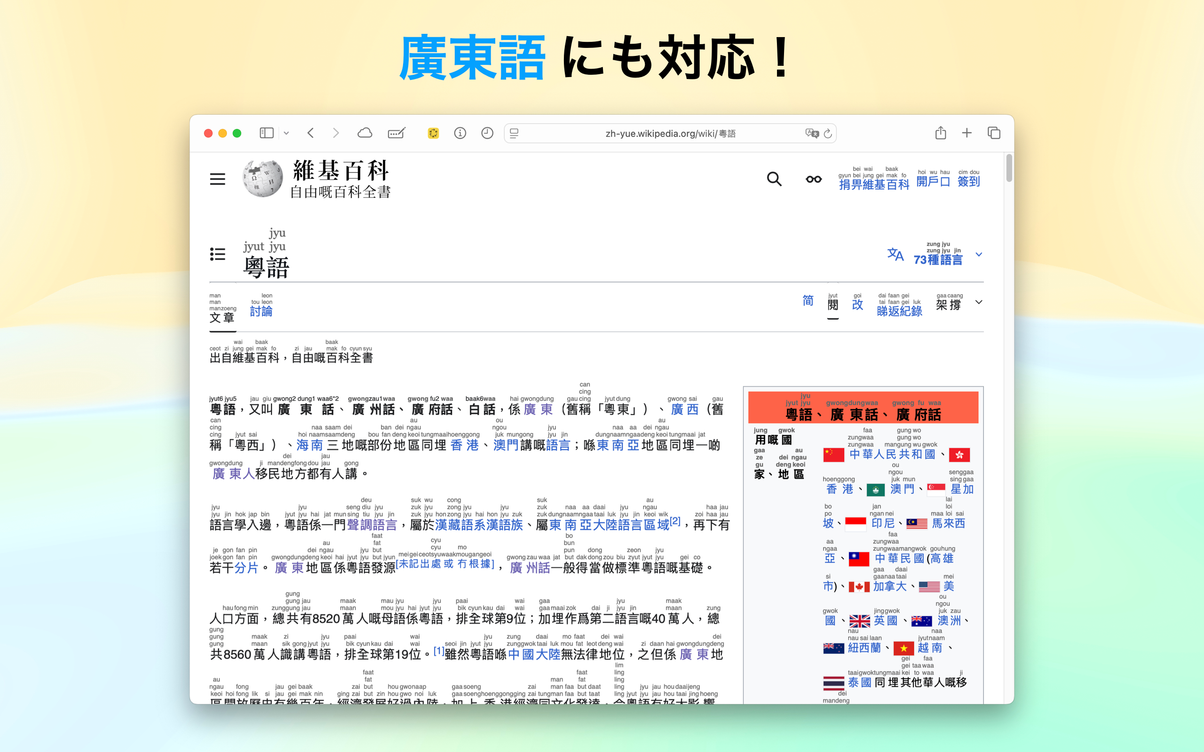Reload the current page
Image resolution: width=1204 pixels, height=752 pixels.
[828, 133]
